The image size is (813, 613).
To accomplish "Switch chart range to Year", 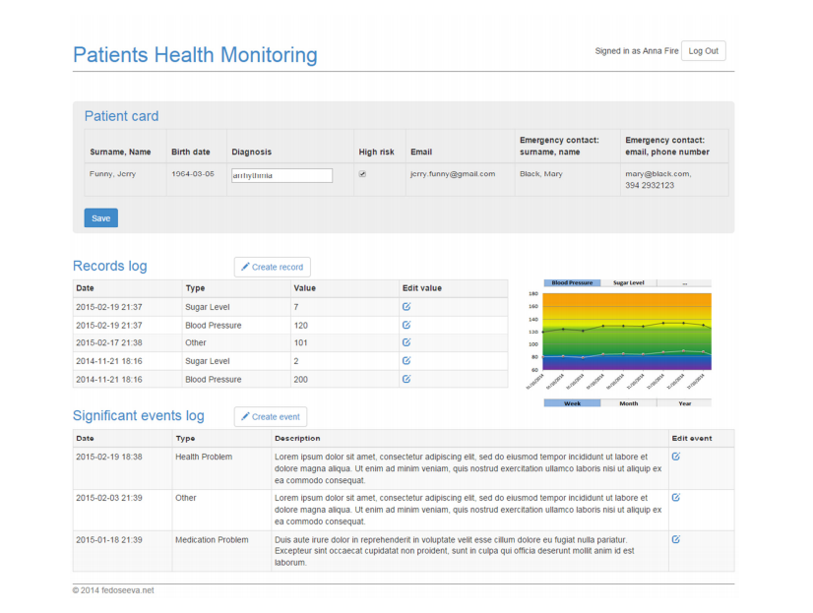I will pos(683,402).
